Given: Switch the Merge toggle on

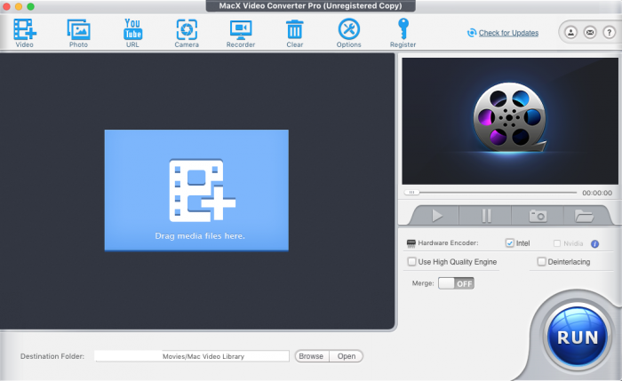Looking at the screenshot, I should (x=456, y=283).
